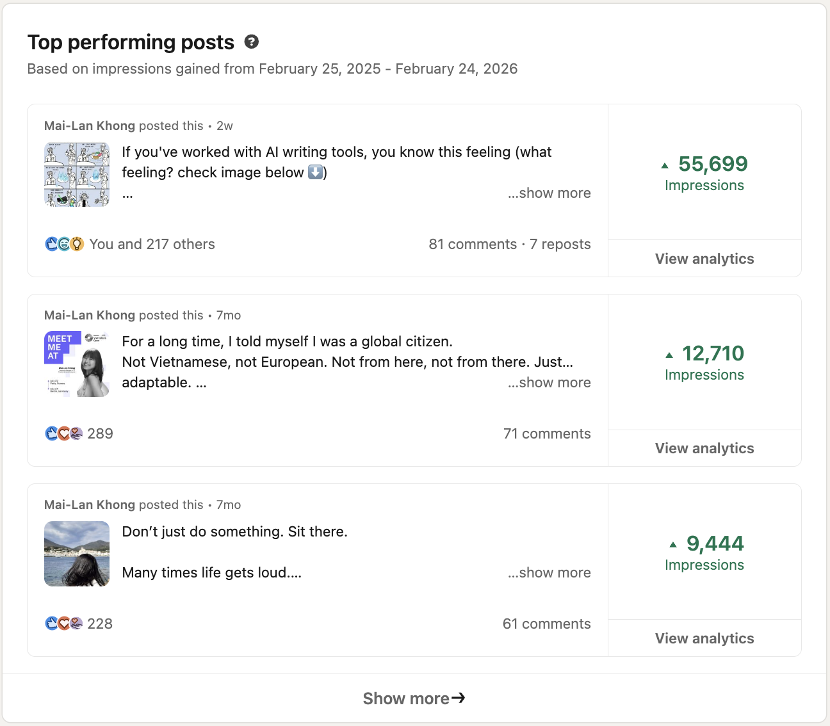Click the laughing Funny reaction icon on first post

tap(64, 244)
